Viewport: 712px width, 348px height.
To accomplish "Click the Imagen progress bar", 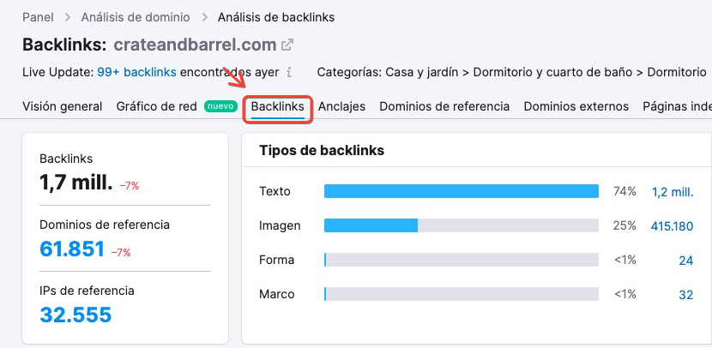I will click(462, 225).
